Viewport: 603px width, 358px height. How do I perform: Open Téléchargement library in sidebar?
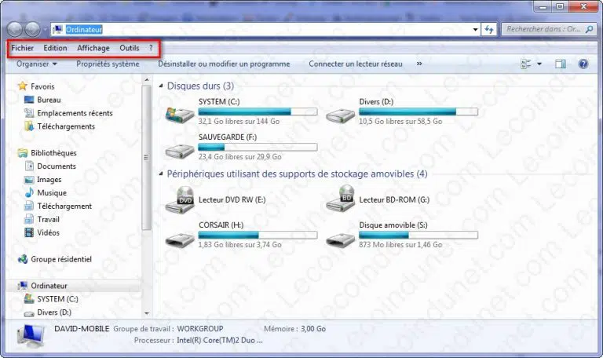(64, 206)
